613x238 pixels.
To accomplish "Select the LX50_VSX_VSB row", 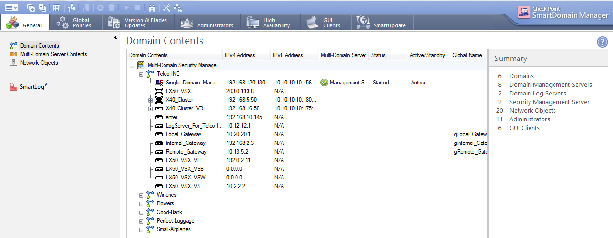I will (x=307, y=169).
